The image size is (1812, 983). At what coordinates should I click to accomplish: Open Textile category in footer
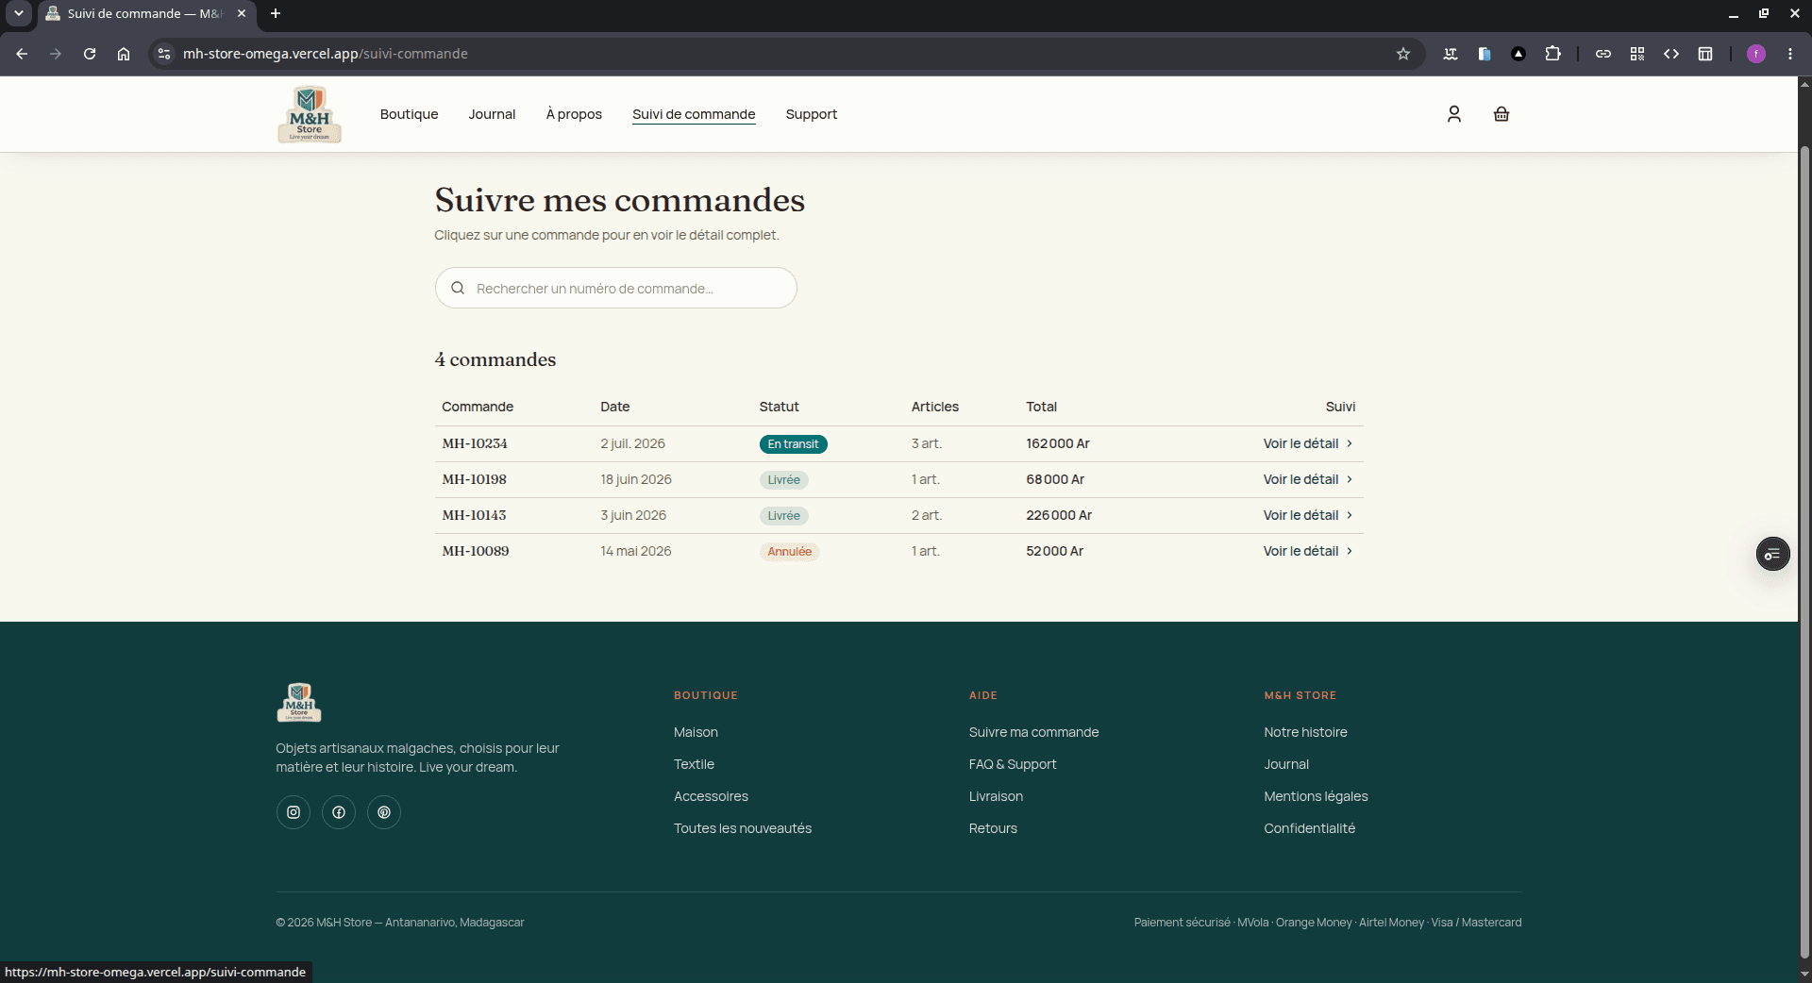point(694,764)
